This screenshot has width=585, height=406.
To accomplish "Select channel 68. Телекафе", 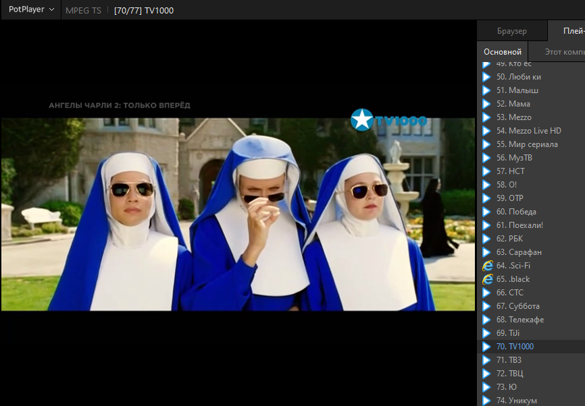I will pyautogui.click(x=531, y=320).
